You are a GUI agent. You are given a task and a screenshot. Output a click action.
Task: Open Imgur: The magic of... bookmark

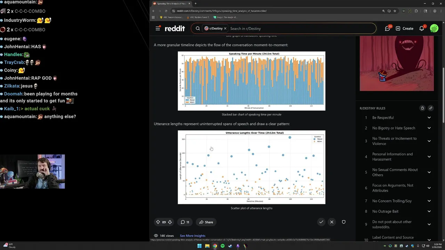225,17
